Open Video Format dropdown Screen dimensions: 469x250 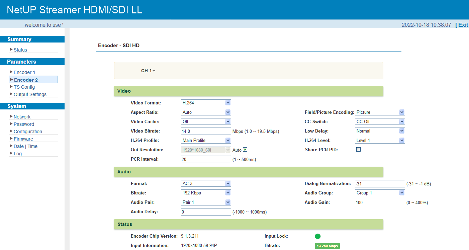tap(206, 103)
